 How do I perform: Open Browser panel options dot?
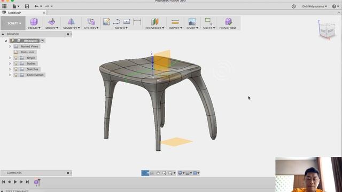(68, 34)
